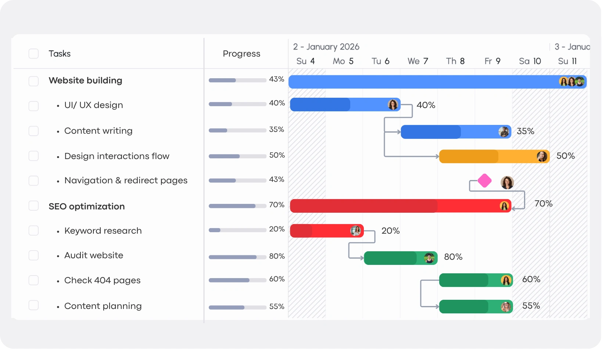The image size is (602, 349).
Task: Click avatar on orange Design interactions bar
Action: click(x=542, y=156)
